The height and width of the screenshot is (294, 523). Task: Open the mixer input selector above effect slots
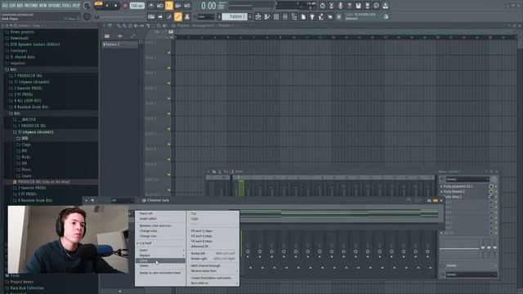pos(467,180)
